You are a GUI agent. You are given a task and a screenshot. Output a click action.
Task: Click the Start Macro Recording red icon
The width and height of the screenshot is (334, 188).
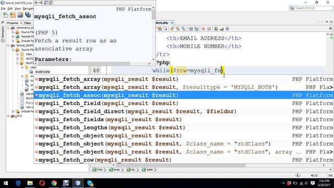[x=204, y=29]
